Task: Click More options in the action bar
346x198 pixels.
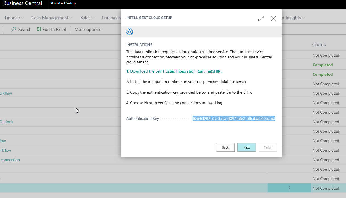Action: click(88, 29)
